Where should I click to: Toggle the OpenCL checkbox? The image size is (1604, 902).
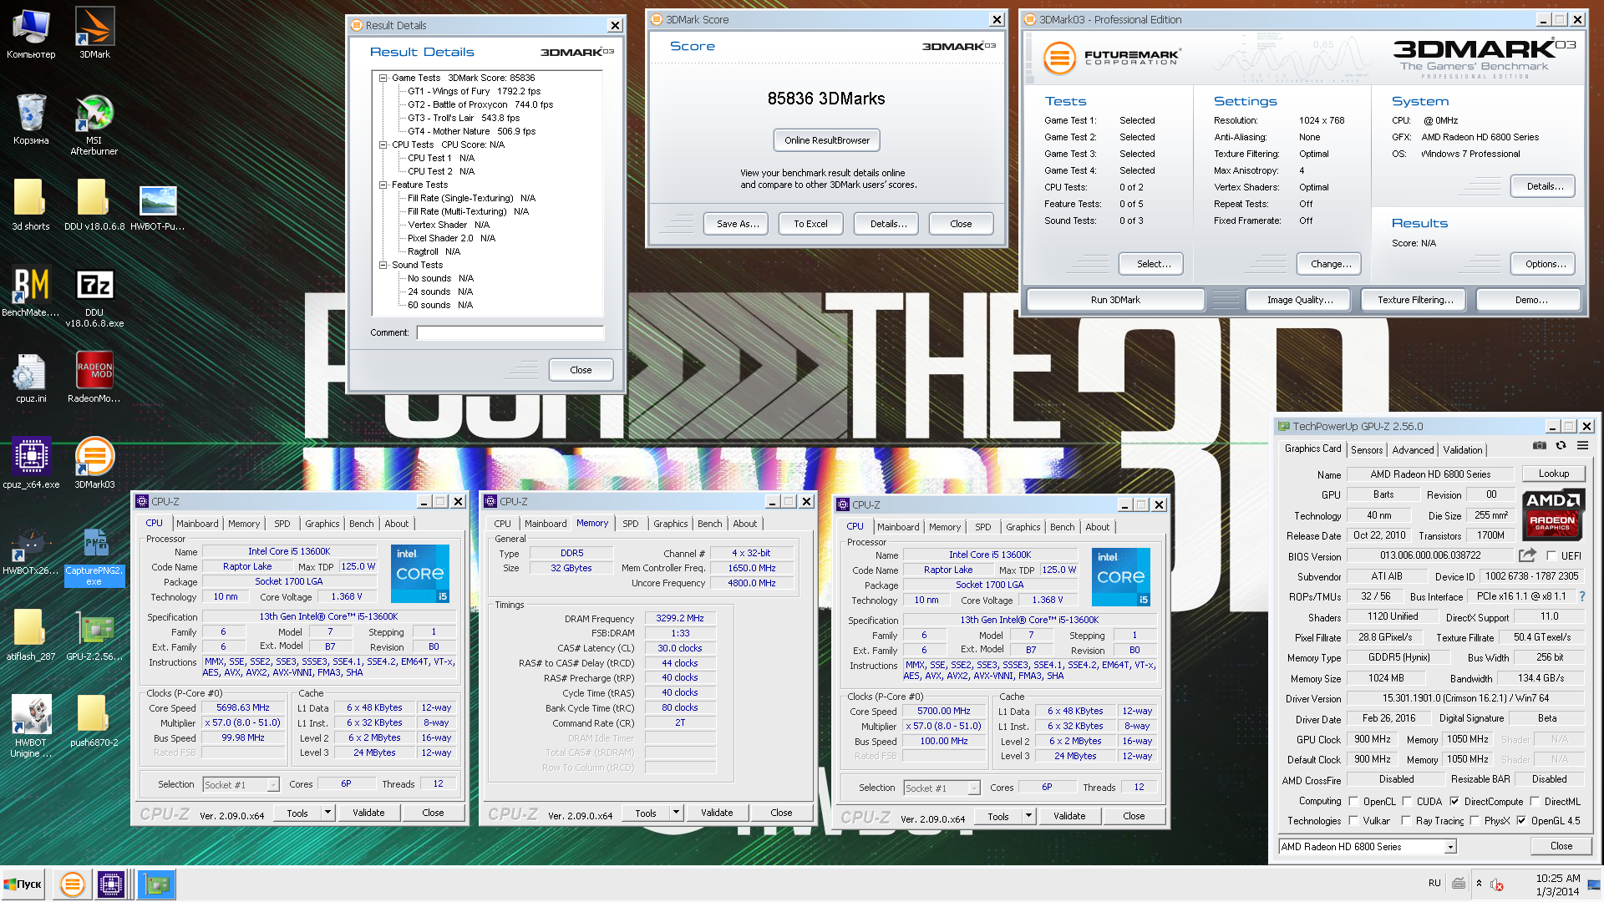click(1353, 801)
